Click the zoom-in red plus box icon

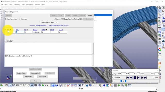[72, 85]
